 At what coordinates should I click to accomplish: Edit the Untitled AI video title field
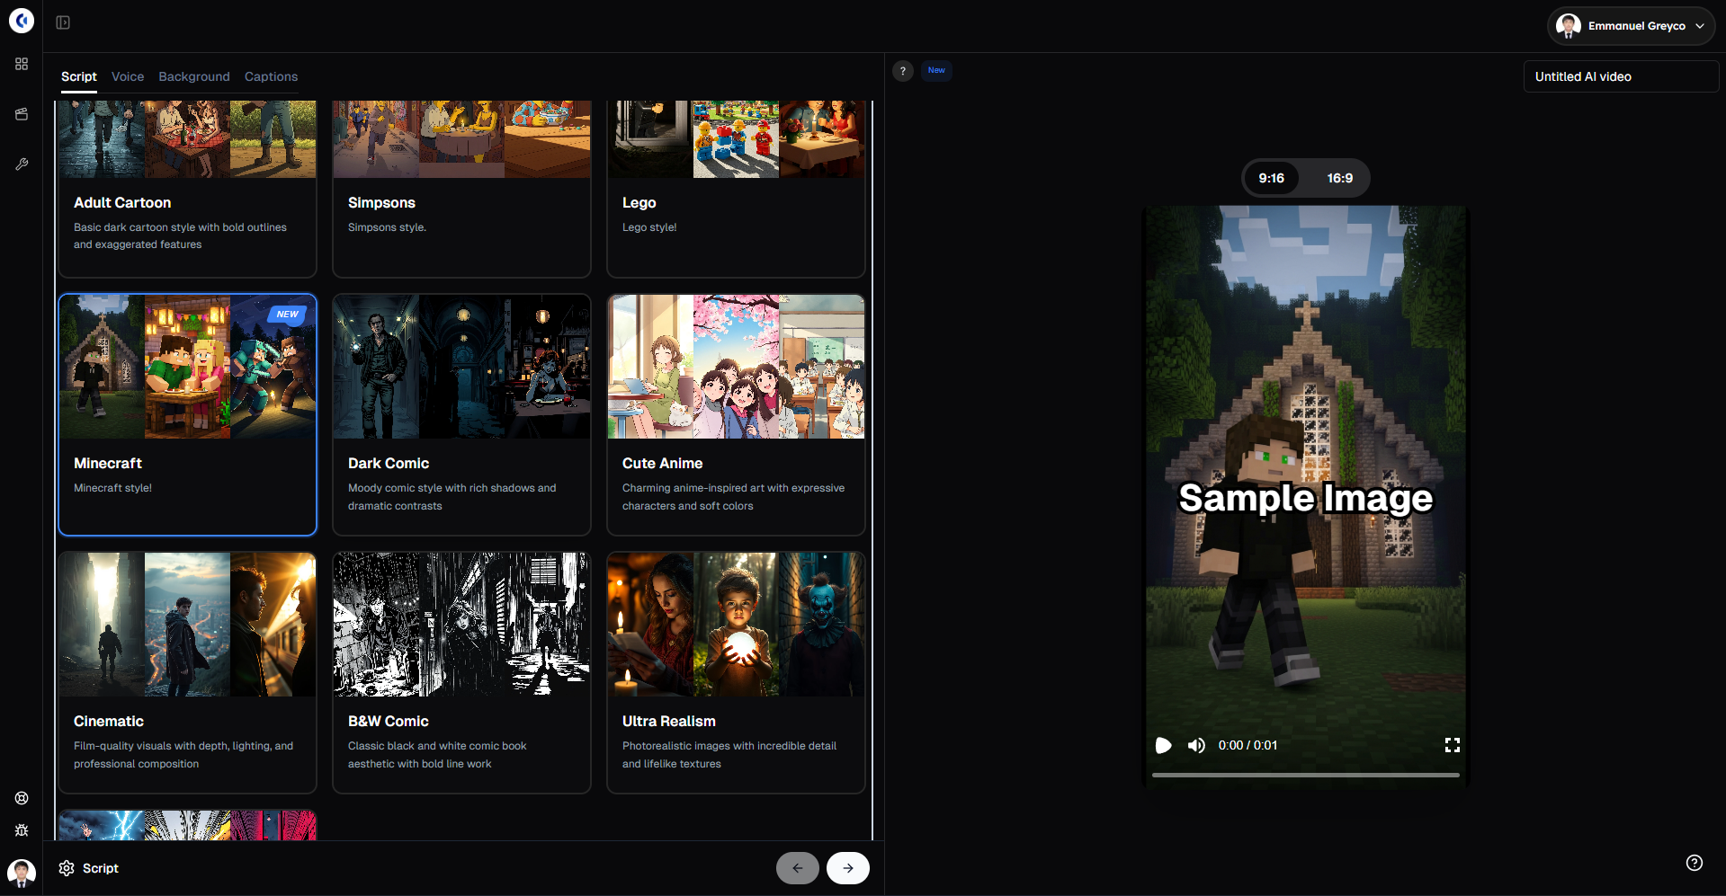click(1621, 76)
